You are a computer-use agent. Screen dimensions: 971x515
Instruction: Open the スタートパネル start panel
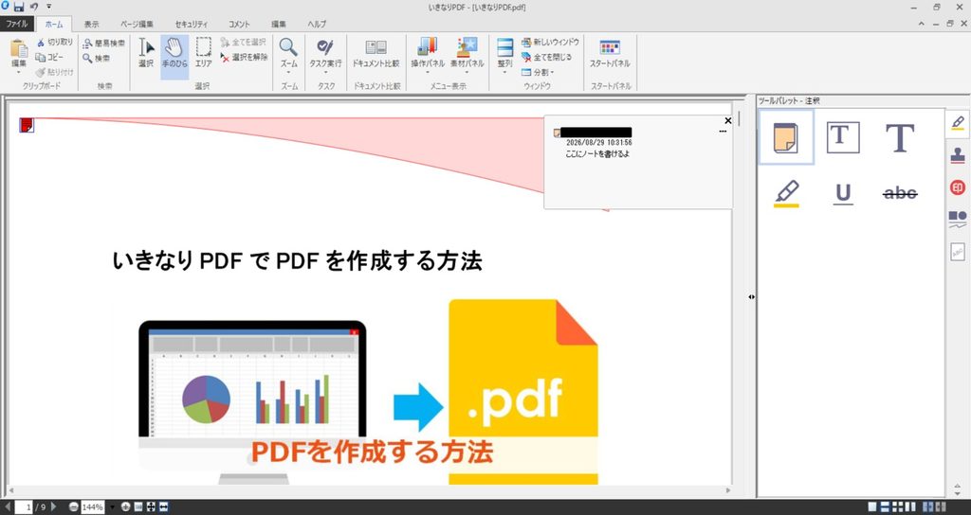click(610, 53)
